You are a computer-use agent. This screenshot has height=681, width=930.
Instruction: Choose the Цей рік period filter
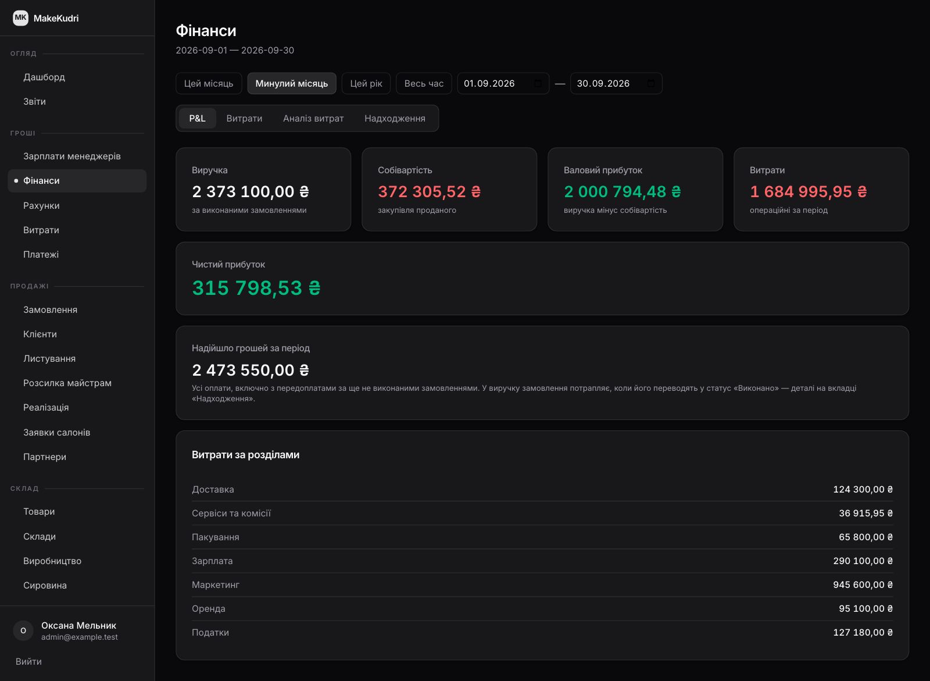[366, 84]
